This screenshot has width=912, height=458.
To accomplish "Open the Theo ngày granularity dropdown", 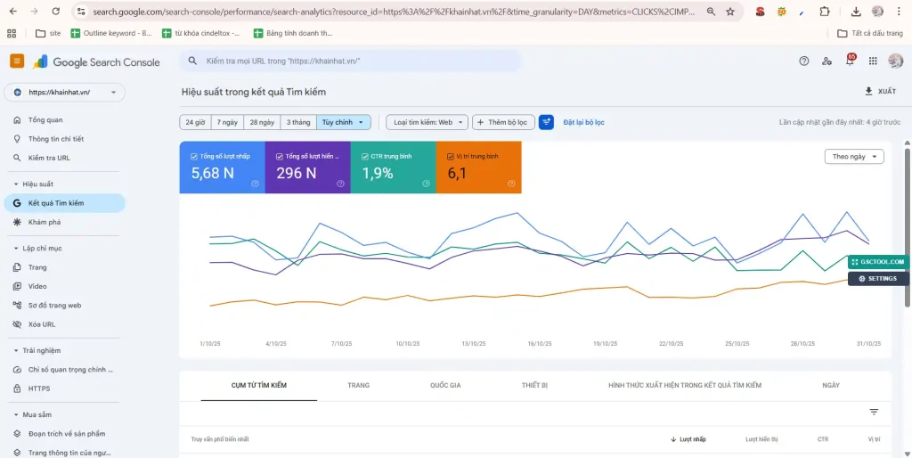I will click(854, 157).
